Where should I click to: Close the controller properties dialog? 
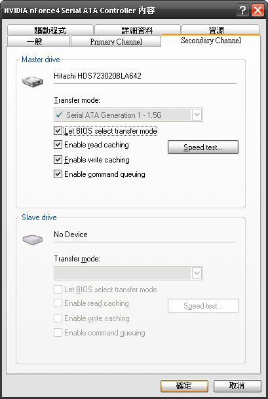pos(258,10)
